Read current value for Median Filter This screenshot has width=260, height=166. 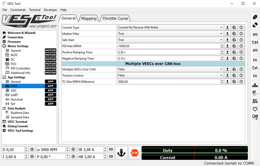(227, 34)
